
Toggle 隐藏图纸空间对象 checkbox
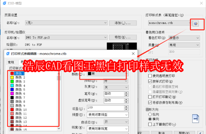coord(150,92)
